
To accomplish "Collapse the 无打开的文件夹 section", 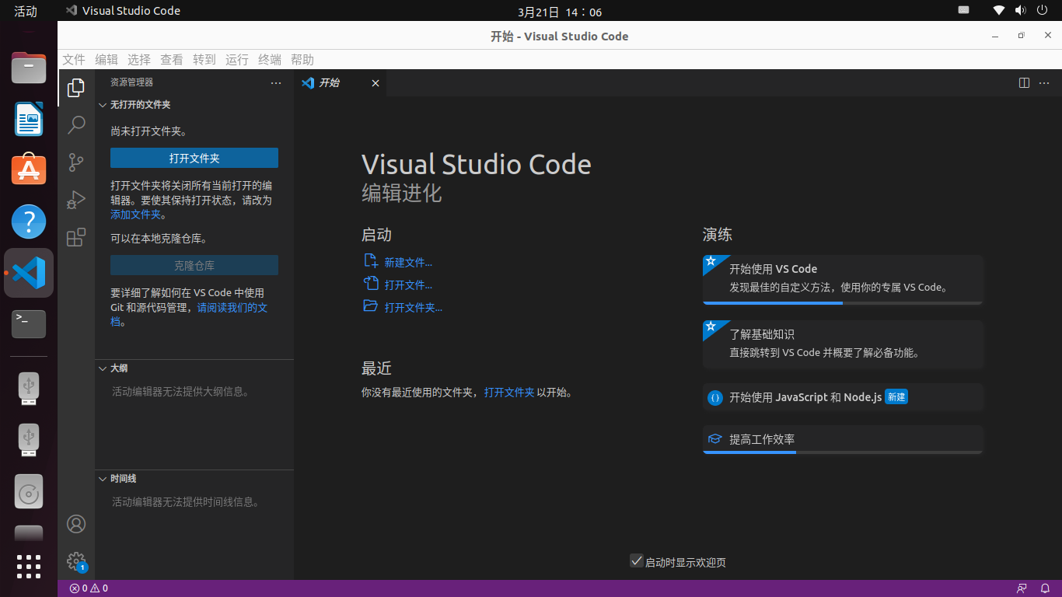I will tap(194, 104).
